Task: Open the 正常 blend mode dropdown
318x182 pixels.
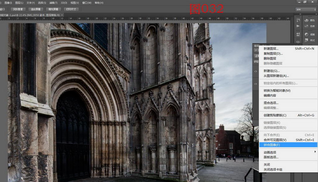Action: point(256,56)
